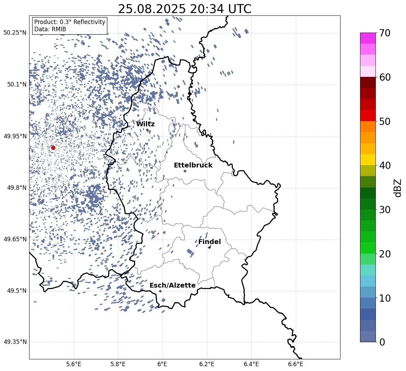The image size is (406, 371).
Task: Click the Data: RMIB text
Action: 50,29
